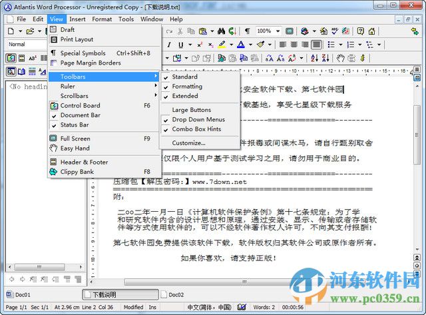
Task: Toggle Document Bar visibility
Action: [104, 115]
